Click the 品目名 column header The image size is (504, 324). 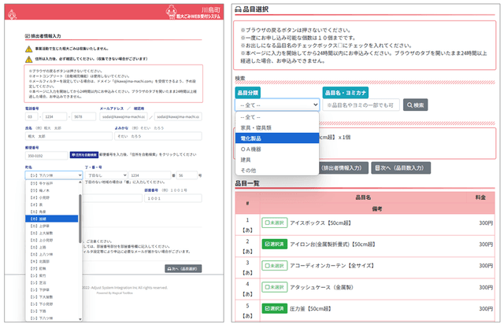point(363,197)
